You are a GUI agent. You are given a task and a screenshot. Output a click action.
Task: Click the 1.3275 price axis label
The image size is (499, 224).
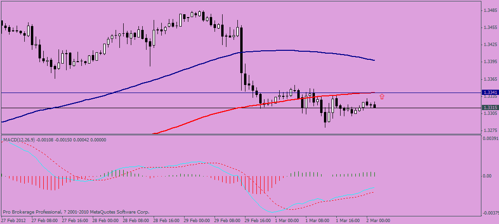(x=490, y=130)
